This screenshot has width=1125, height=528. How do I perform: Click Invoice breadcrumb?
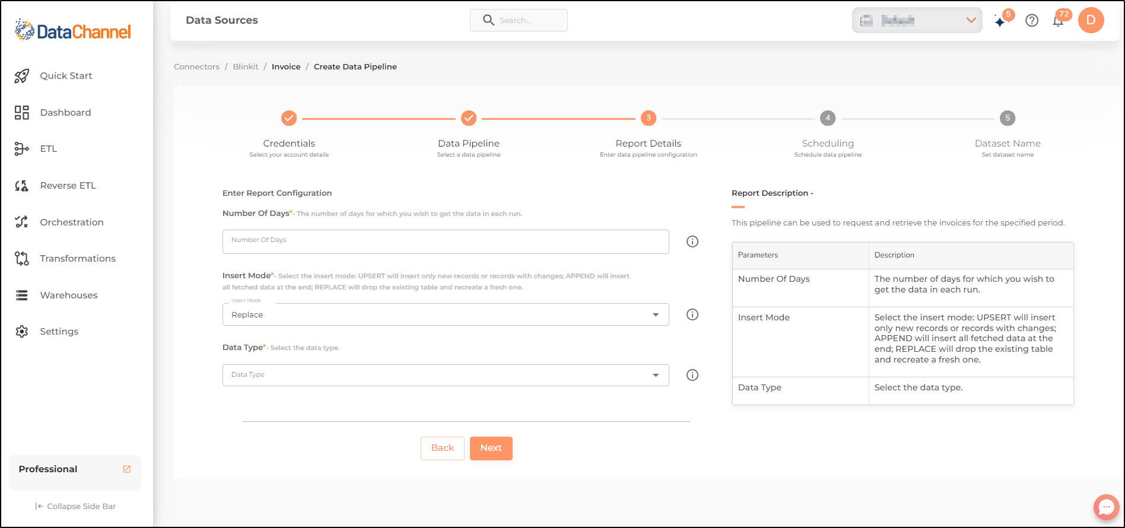pyautogui.click(x=286, y=67)
